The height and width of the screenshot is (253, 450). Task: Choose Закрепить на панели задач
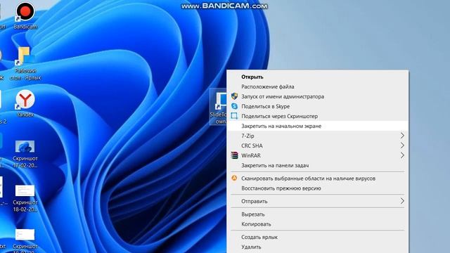click(x=317, y=166)
